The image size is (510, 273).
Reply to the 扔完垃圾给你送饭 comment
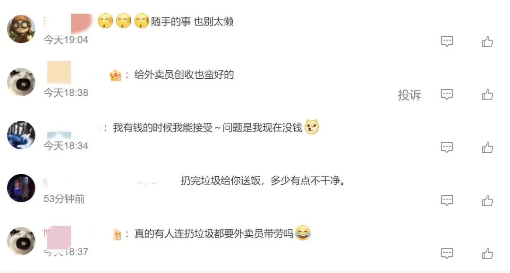[447, 200]
